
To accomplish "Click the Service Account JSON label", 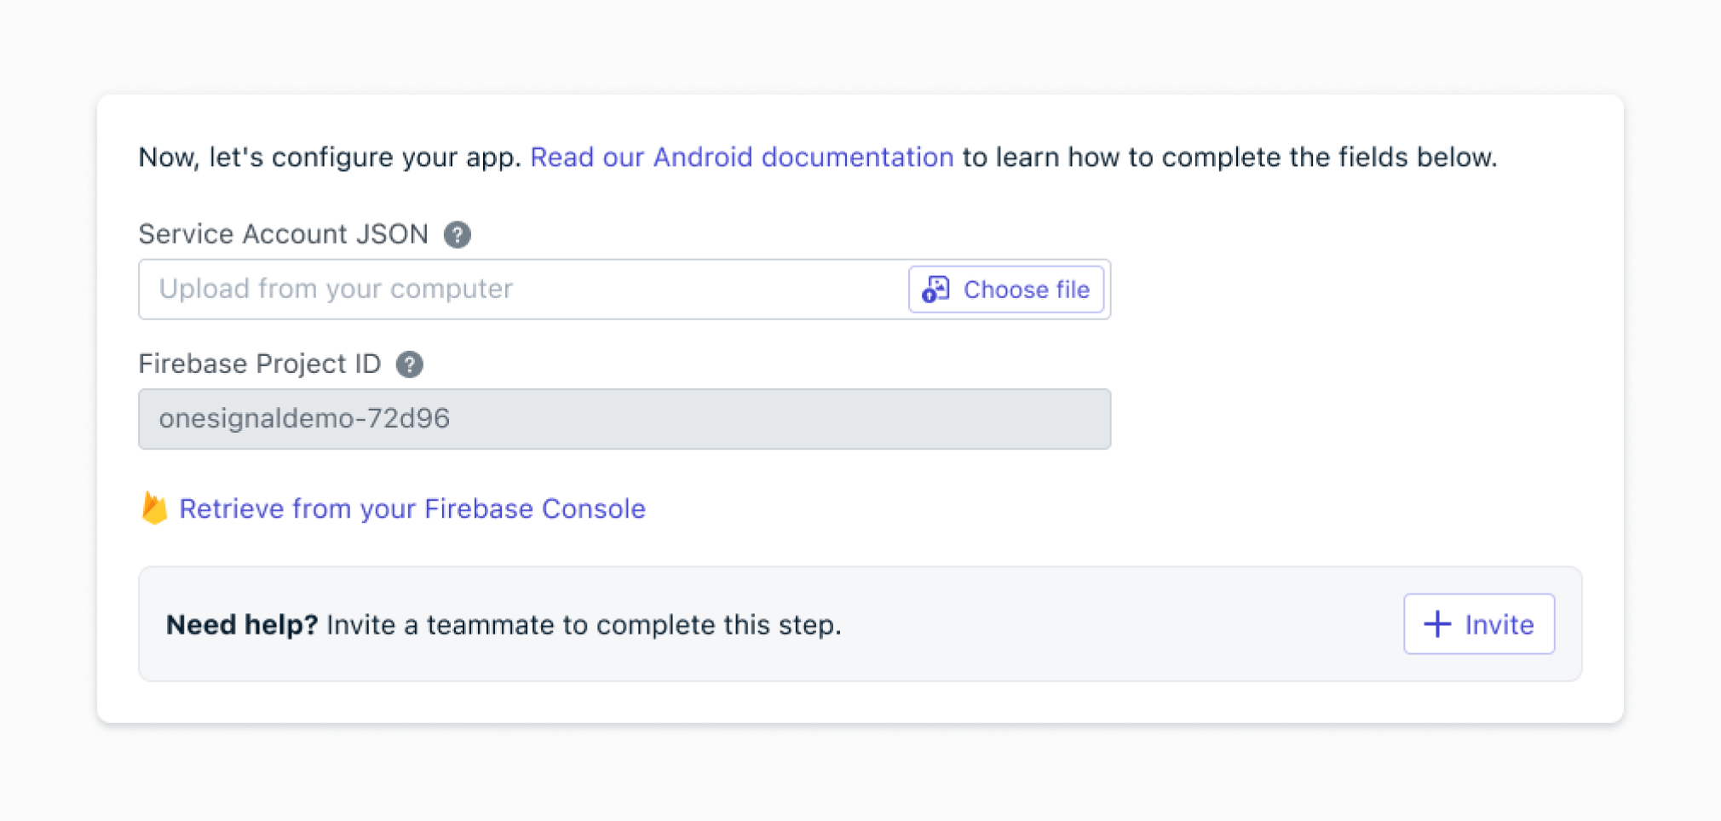I will pyautogui.click(x=283, y=234).
